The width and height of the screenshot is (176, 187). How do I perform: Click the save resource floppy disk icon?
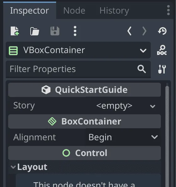pos(55,31)
